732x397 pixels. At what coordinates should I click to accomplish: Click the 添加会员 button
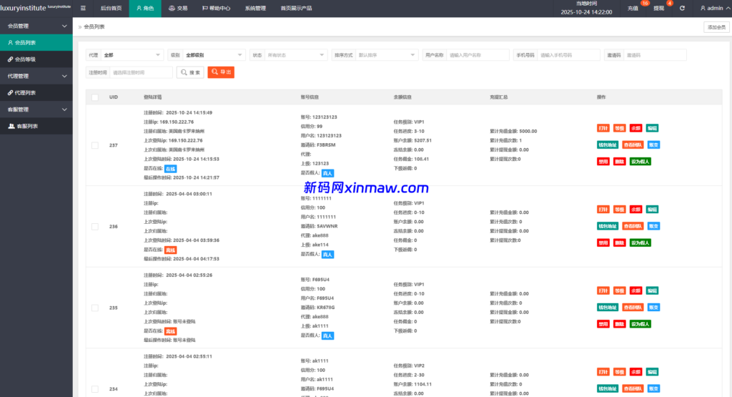pyautogui.click(x=716, y=27)
